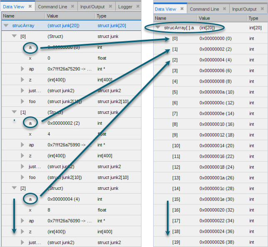Open the Command Line tab in left panel
Viewport: 268px width, 247px height.
(x=52, y=7)
